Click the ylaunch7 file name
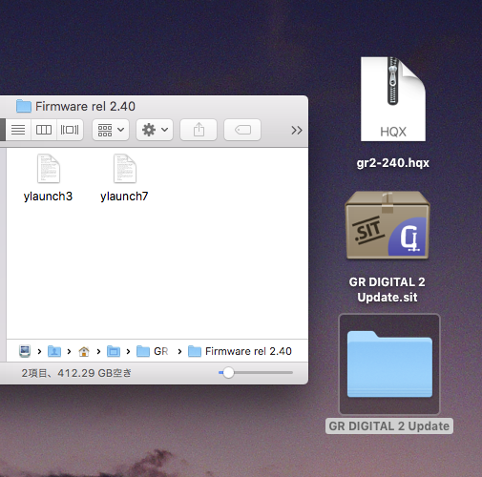 (x=124, y=197)
